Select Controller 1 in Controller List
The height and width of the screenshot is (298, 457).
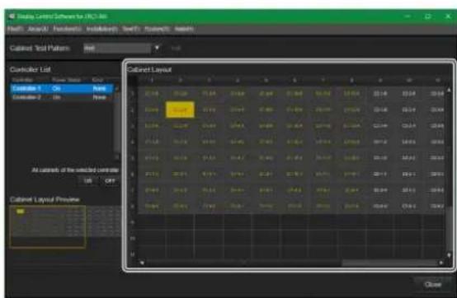coord(62,88)
